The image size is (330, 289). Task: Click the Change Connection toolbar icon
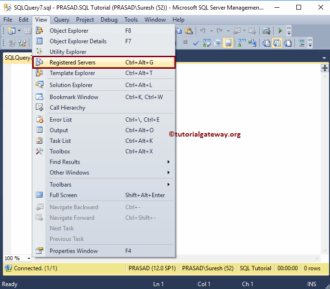[x=22, y=43]
